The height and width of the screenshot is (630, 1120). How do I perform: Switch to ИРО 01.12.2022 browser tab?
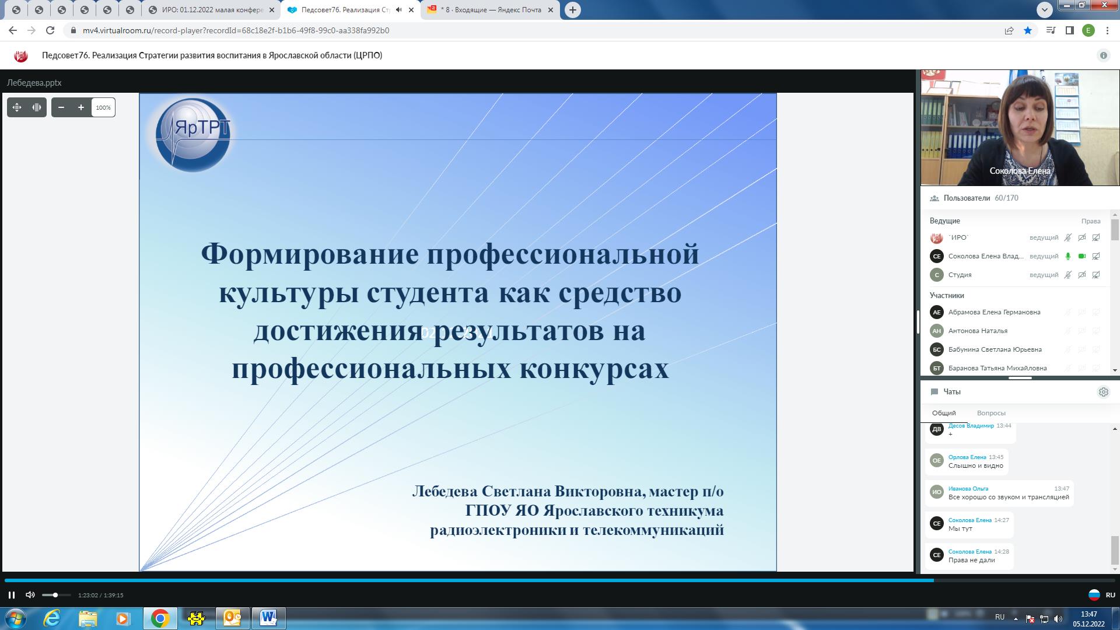[x=211, y=10]
